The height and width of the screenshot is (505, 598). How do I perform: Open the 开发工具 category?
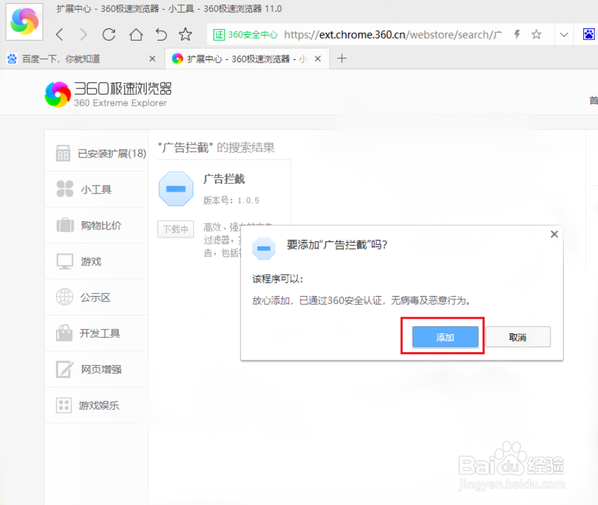[x=97, y=333]
